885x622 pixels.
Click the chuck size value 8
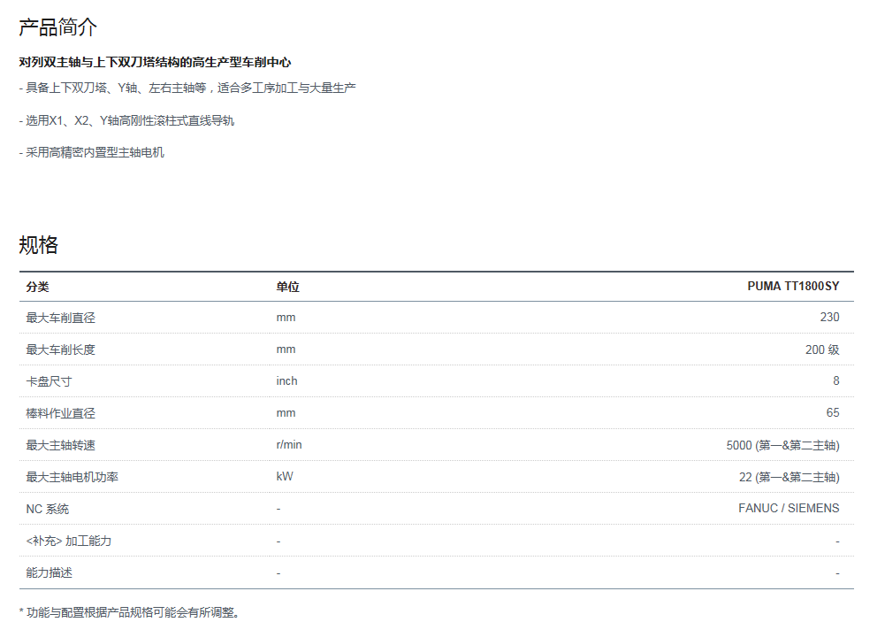[x=835, y=380]
